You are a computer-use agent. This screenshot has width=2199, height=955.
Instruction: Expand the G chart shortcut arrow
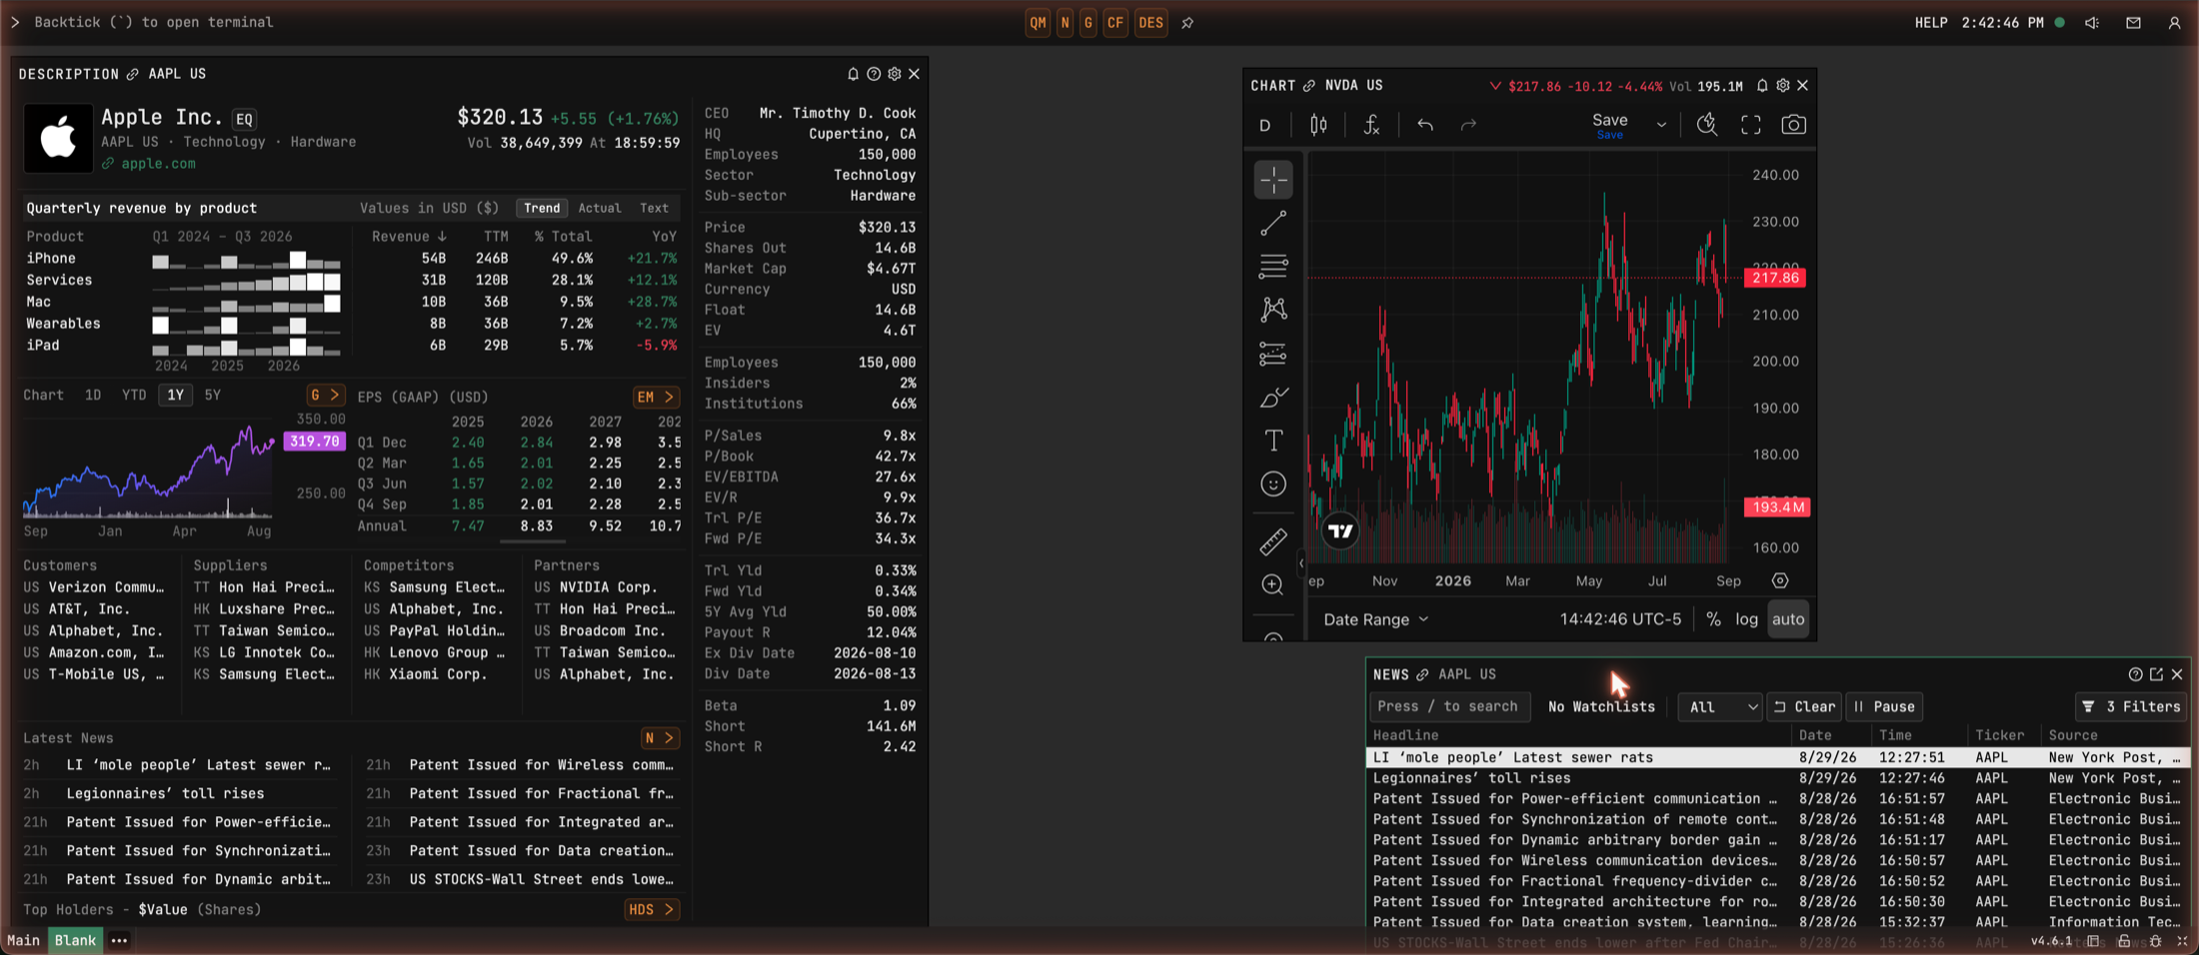coord(326,396)
